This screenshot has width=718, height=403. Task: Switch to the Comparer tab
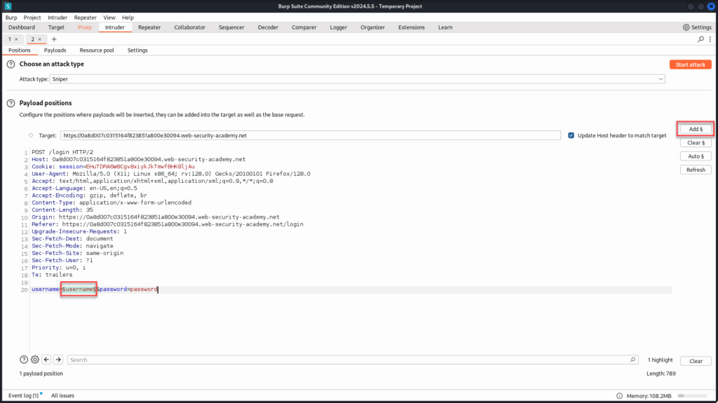pos(304,27)
